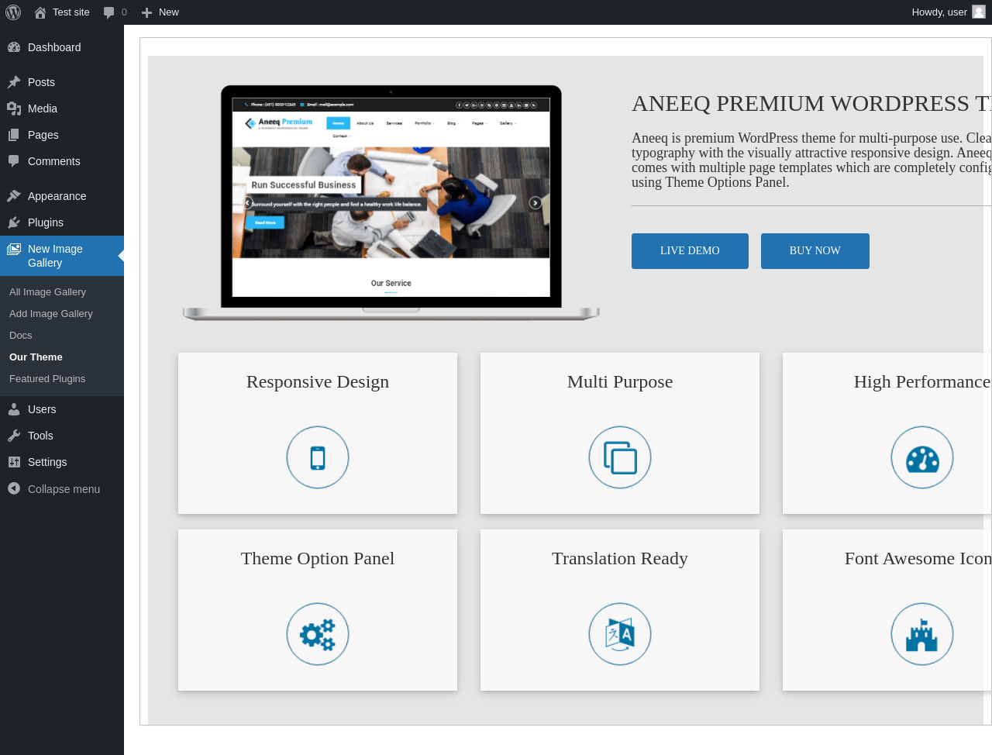This screenshot has width=992, height=755.
Task: Click the Multi Purpose heading
Action: (x=620, y=382)
